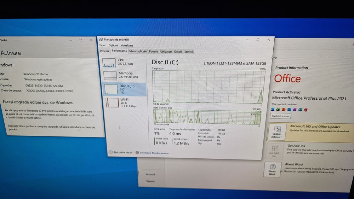Click the Product Activated label in Office
Image resolution: width=354 pixels, height=199 pixels.
point(286,92)
